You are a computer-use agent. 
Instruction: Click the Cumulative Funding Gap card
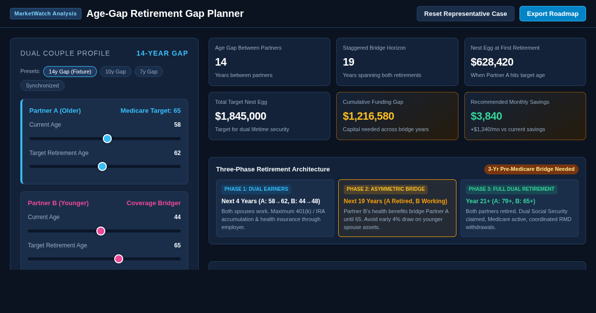[x=397, y=116]
